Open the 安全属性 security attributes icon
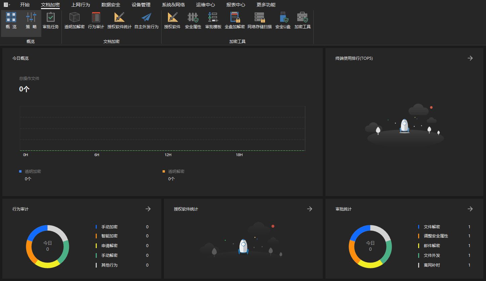 (x=193, y=20)
